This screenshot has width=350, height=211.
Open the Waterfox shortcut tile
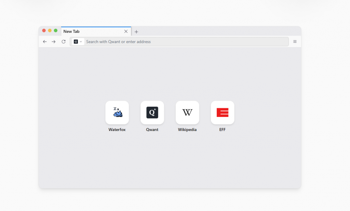coord(117,113)
